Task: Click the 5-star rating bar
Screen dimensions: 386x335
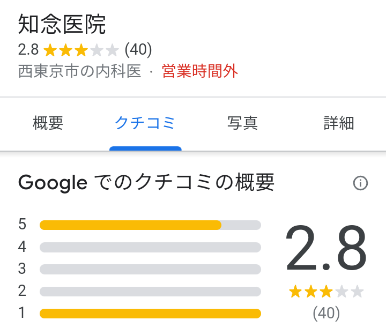Action: (150, 225)
